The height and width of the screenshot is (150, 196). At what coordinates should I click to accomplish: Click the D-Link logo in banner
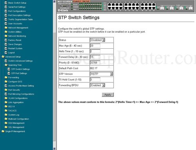point(63,10)
